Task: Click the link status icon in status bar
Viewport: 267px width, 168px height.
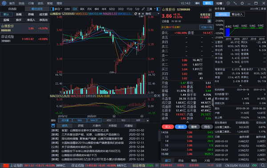Action: point(255,165)
